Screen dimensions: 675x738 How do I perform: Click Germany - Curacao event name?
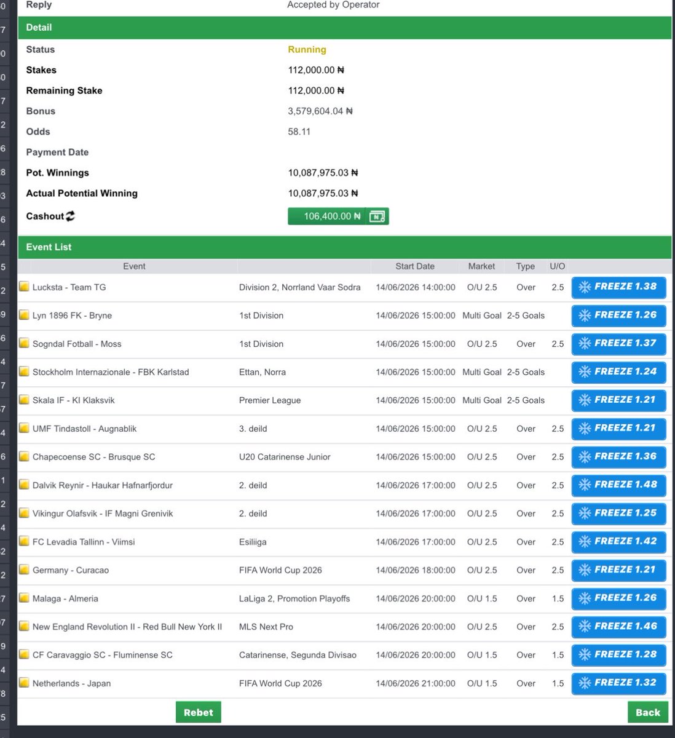pos(71,570)
